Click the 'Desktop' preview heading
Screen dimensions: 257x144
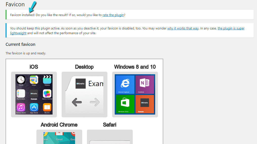click(x=84, y=67)
